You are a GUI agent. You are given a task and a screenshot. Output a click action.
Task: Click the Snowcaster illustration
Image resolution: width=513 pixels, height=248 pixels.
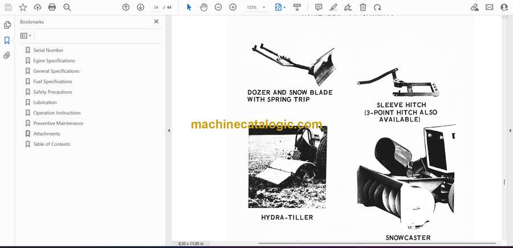pyautogui.click(x=406, y=177)
